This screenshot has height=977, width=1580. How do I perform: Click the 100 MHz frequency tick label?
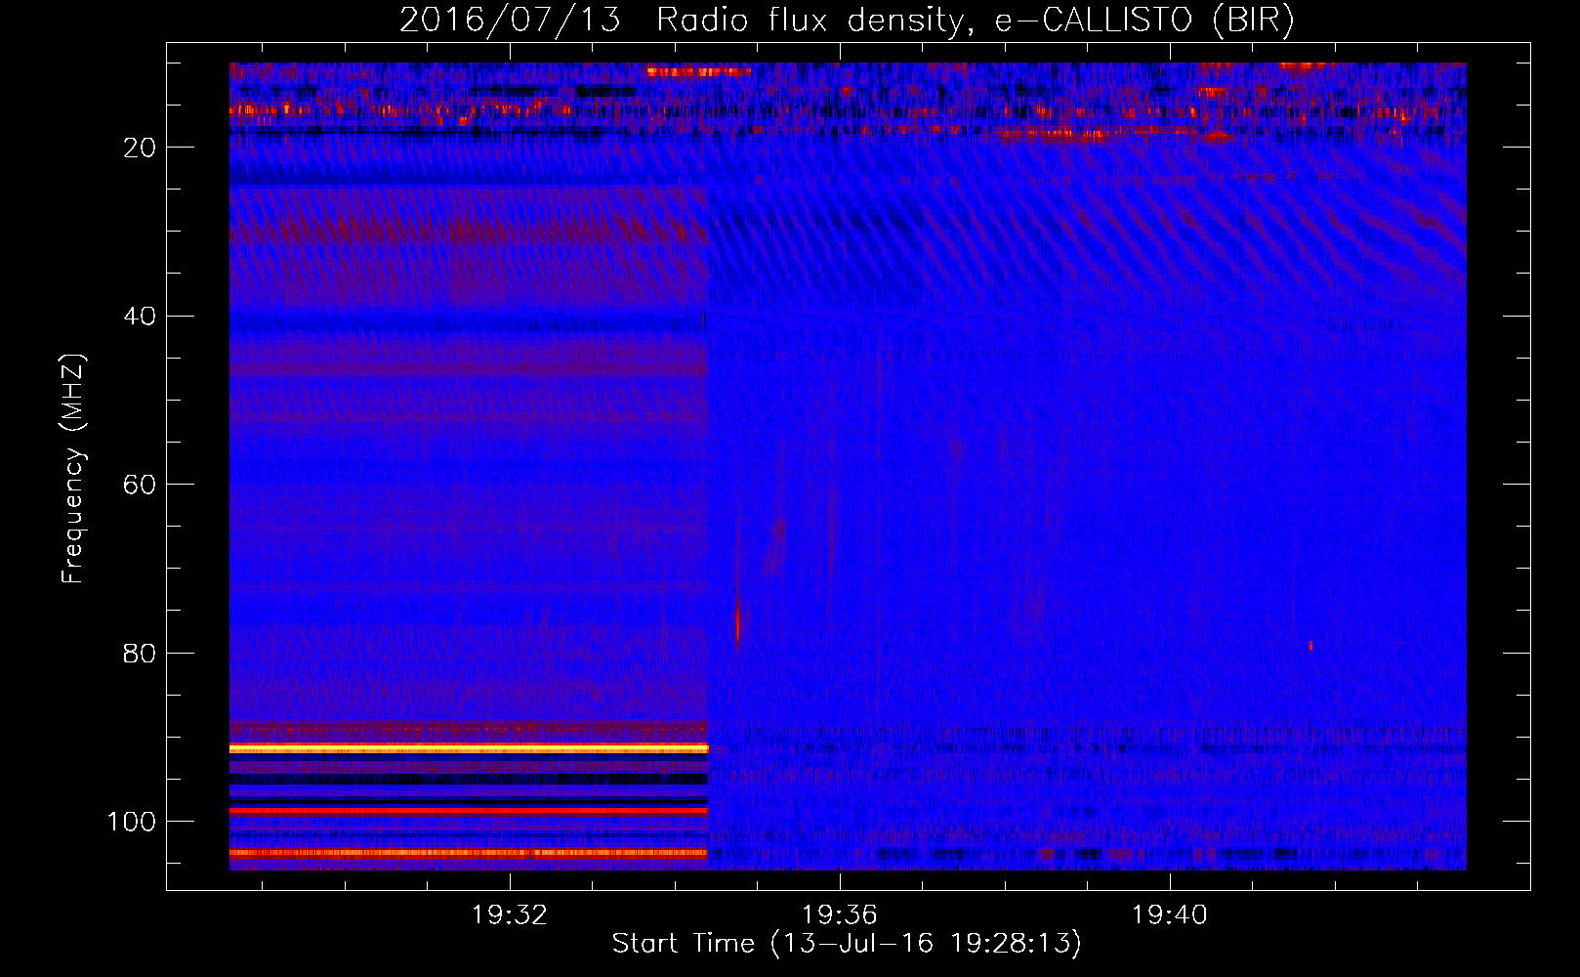[x=132, y=822]
